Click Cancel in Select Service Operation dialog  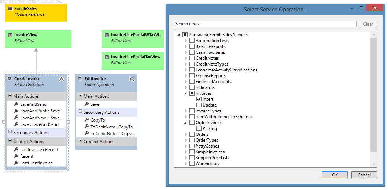pyautogui.click(x=364, y=175)
